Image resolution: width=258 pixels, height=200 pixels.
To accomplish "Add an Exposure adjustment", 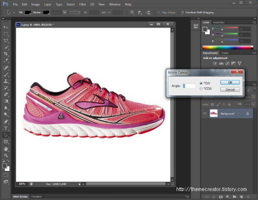I will (x=233, y=64).
